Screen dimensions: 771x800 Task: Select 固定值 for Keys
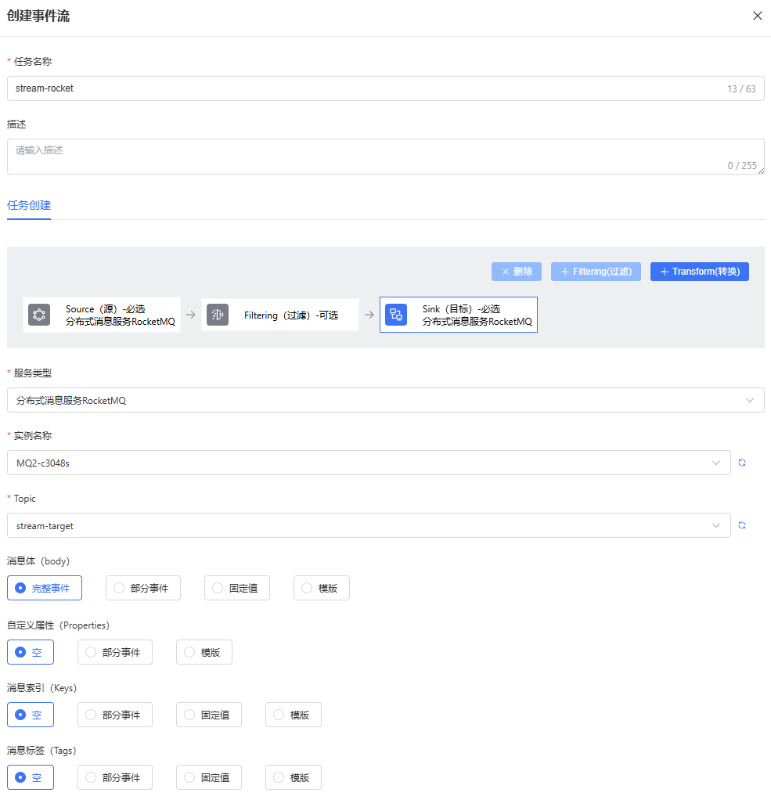[x=209, y=715]
